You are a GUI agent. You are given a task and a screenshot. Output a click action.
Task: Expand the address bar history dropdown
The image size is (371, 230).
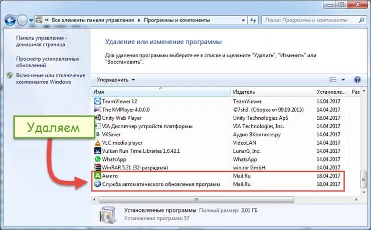(243, 21)
